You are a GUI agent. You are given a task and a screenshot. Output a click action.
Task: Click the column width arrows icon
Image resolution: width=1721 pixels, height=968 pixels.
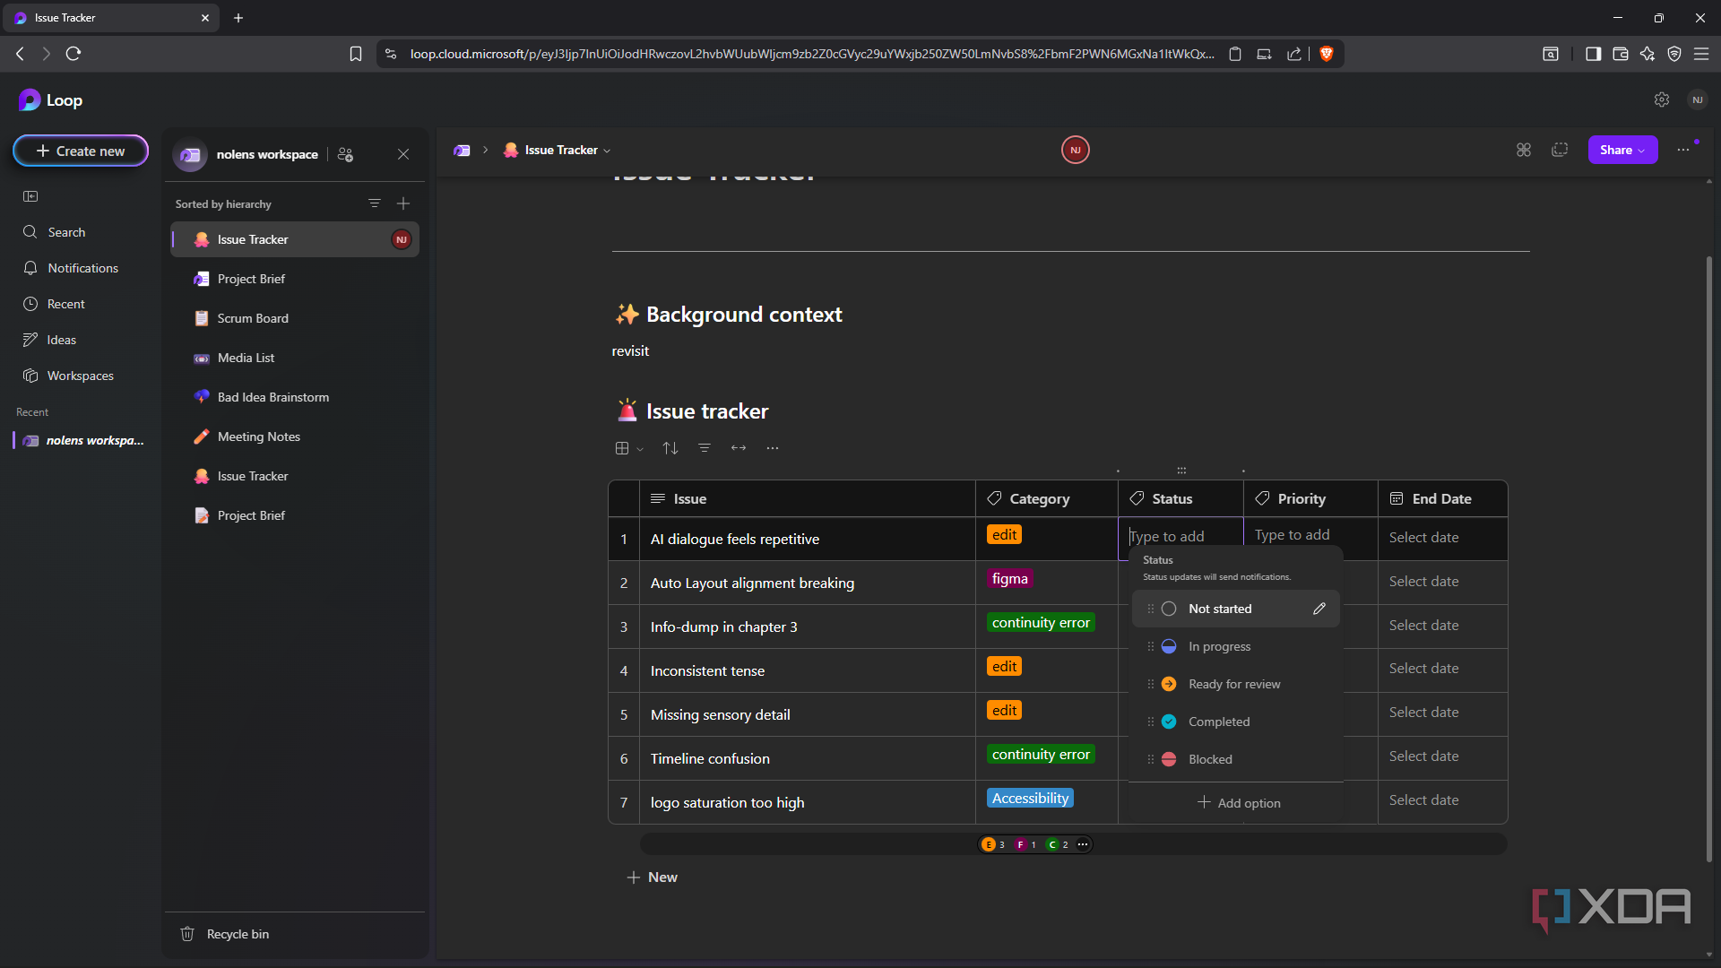(x=739, y=448)
